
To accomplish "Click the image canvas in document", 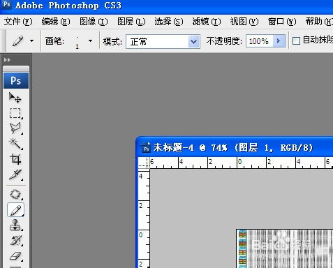I will [285, 248].
